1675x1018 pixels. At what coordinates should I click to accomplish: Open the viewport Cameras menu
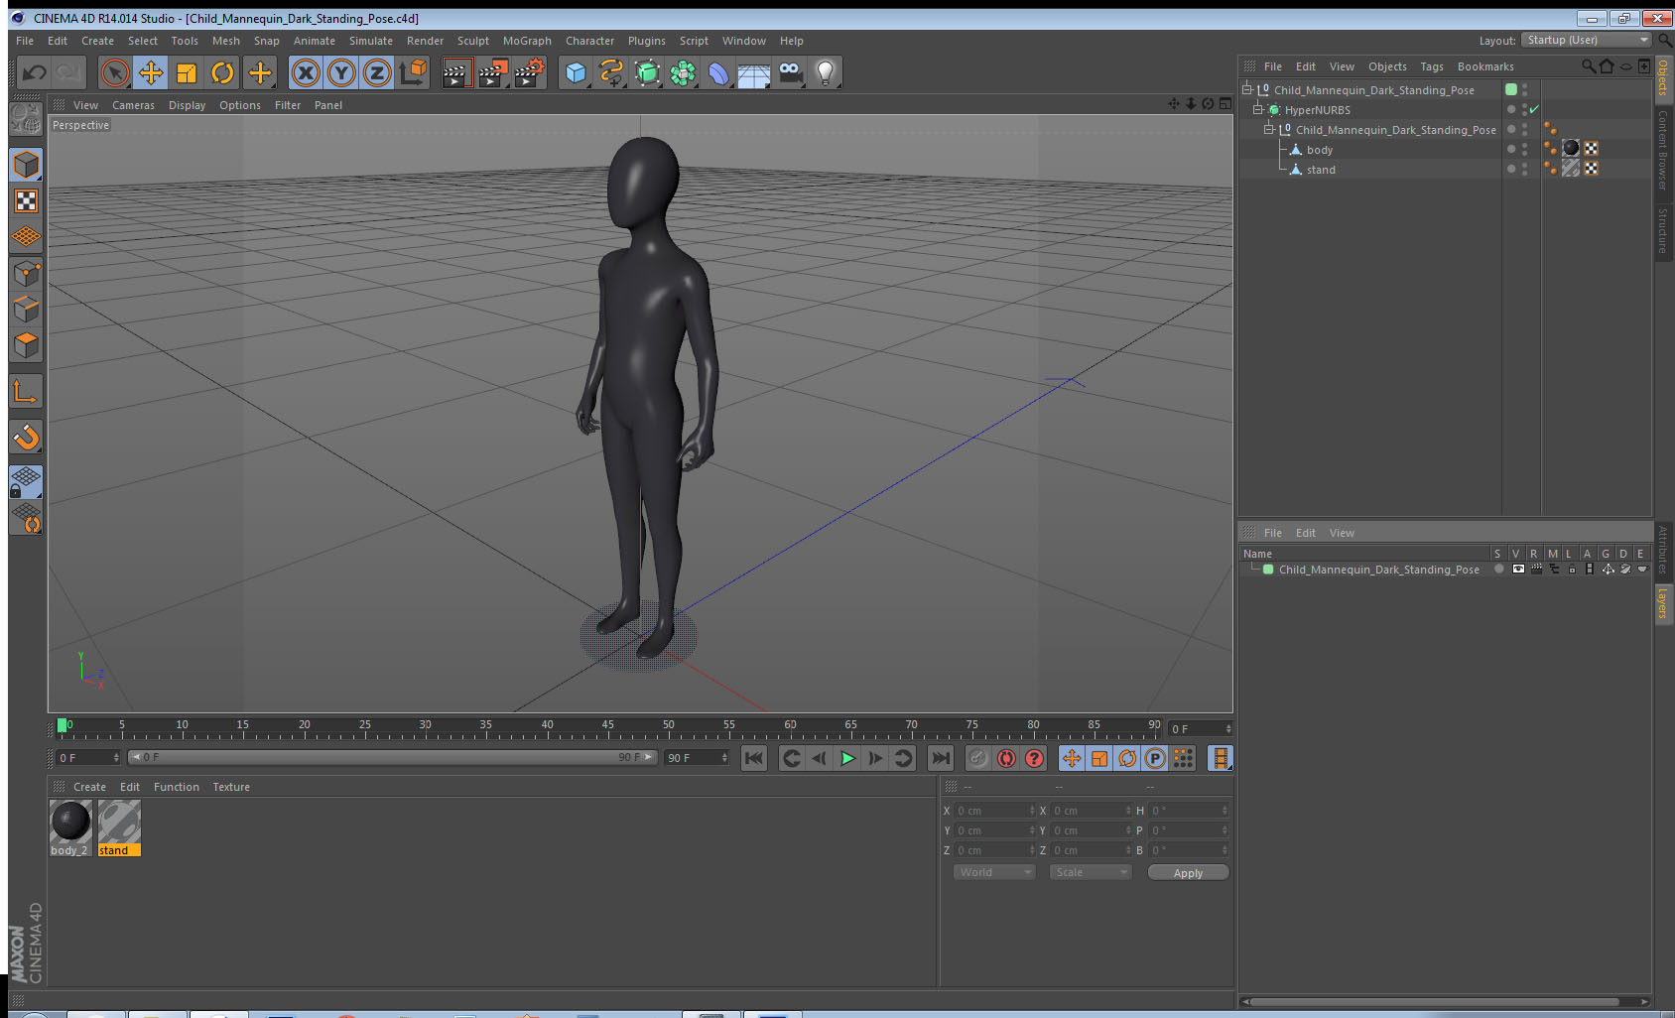(x=133, y=105)
